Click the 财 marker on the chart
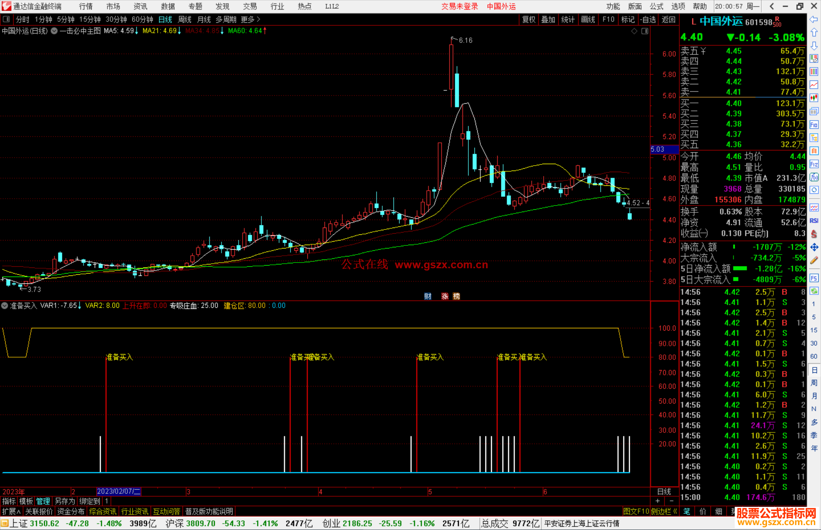 pyautogui.click(x=428, y=296)
